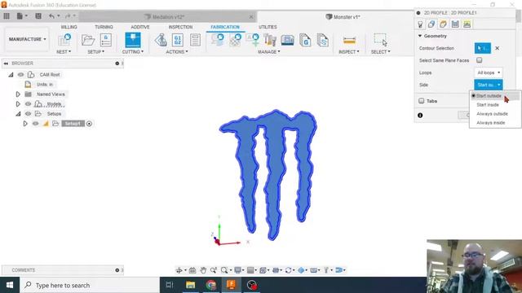Clear the Contour Selection with the X
This screenshot has height=293, width=522.
coord(497,48)
